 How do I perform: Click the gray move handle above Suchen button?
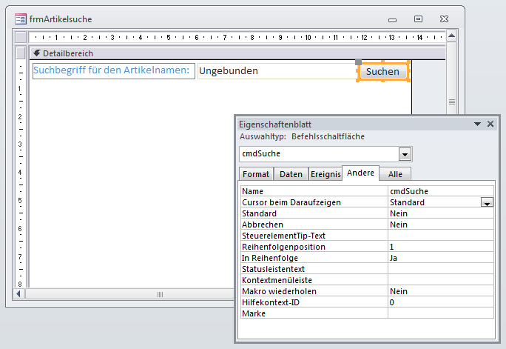[x=358, y=62]
